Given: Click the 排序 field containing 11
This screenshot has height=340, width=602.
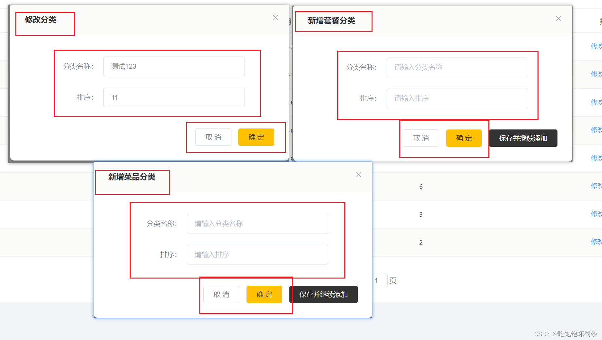Looking at the screenshot, I should tap(174, 97).
